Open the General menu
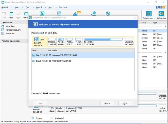Image resolution: width=168 pixels, height=124 pixels. pos(5,7)
